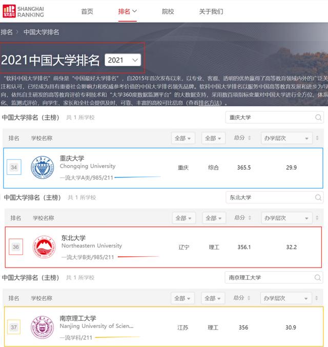Click the 中国大学排名 breadcrumb link

(41, 32)
